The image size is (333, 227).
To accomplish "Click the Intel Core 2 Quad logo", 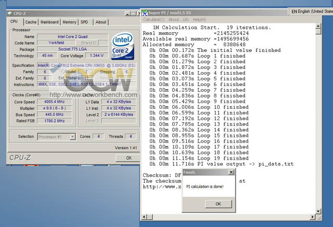I will [x=123, y=46].
